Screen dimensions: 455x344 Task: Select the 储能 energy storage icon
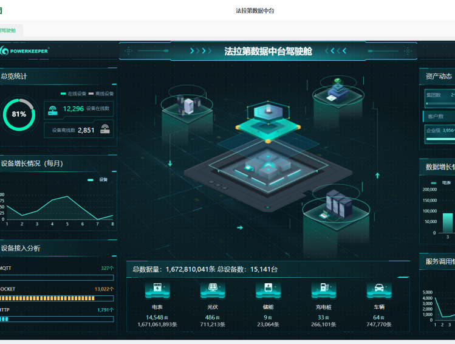pos(268,290)
